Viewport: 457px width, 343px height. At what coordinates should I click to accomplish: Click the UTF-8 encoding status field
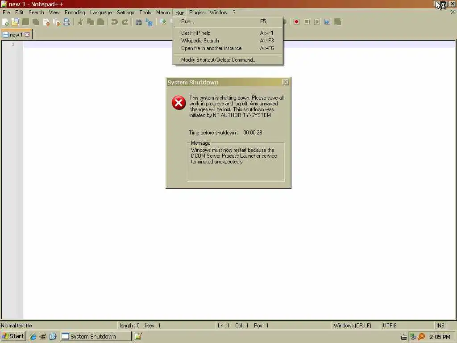point(390,326)
